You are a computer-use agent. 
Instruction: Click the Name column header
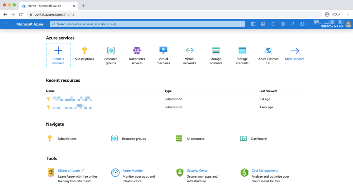pos(50,91)
